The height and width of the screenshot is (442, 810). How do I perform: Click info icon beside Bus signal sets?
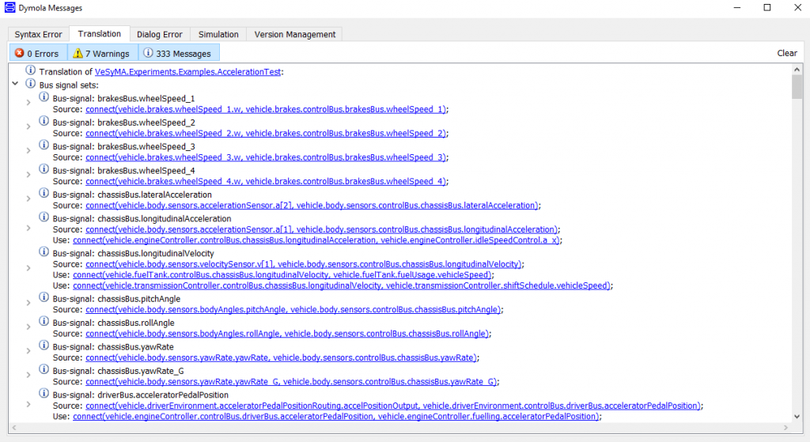pyautogui.click(x=31, y=84)
